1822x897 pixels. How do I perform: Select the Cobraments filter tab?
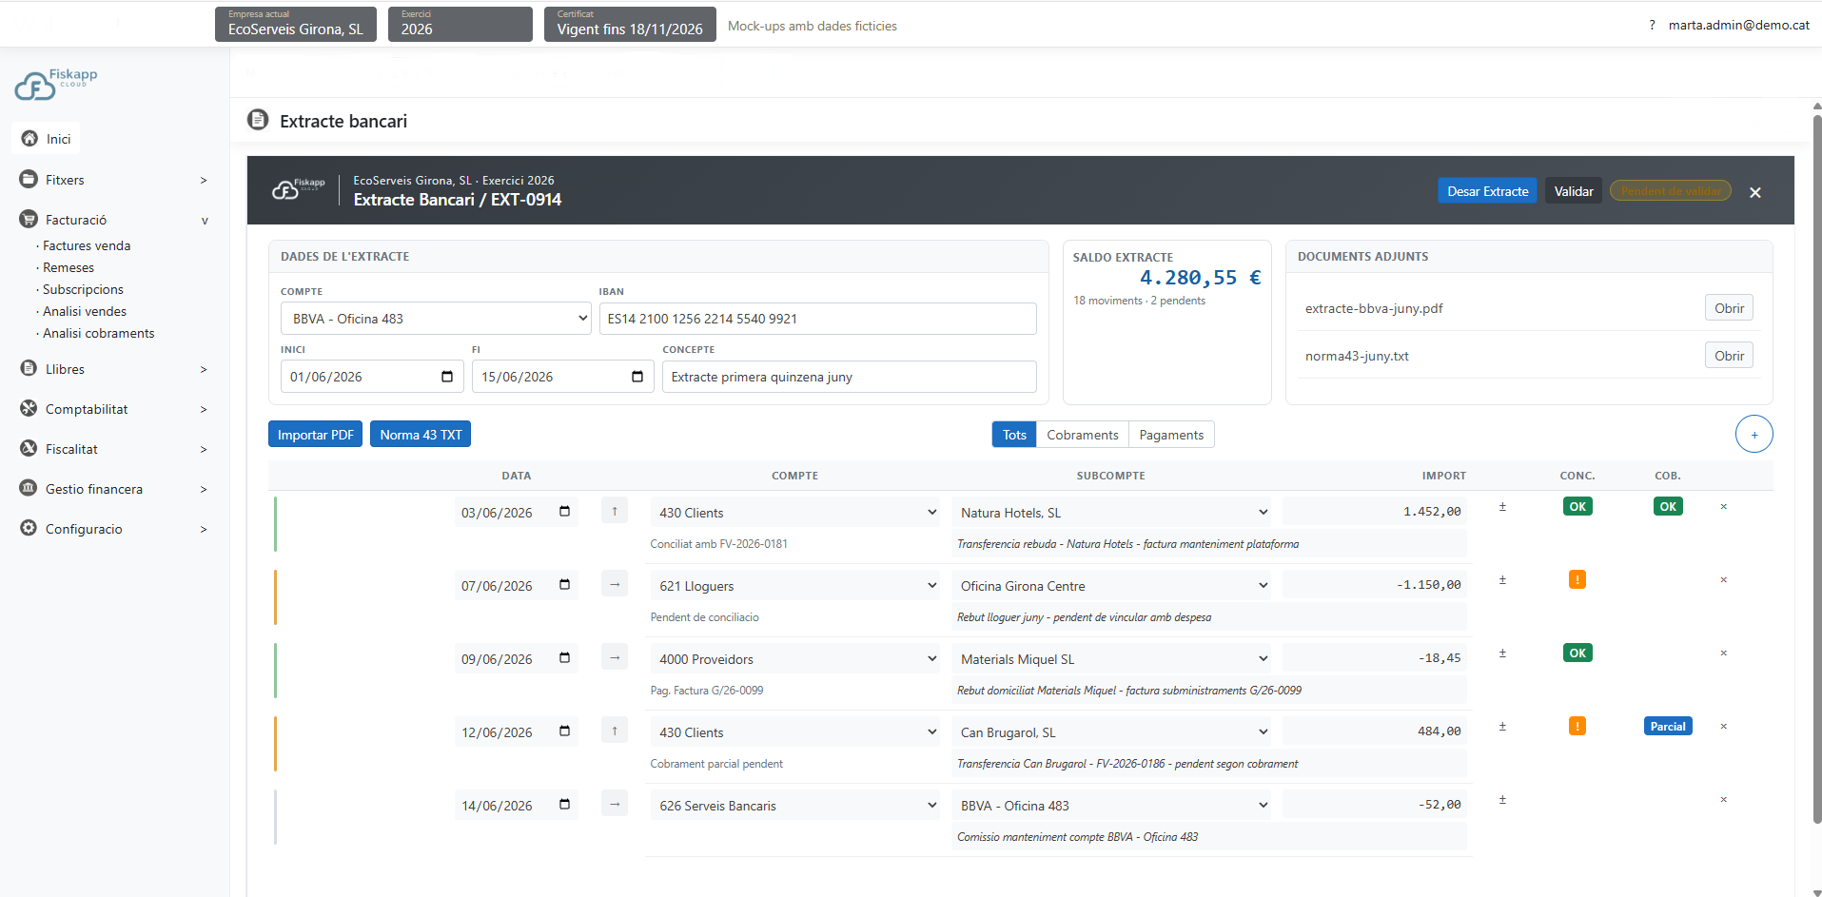(1083, 435)
